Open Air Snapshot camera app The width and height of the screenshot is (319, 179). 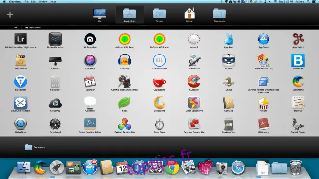(x=90, y=39)
